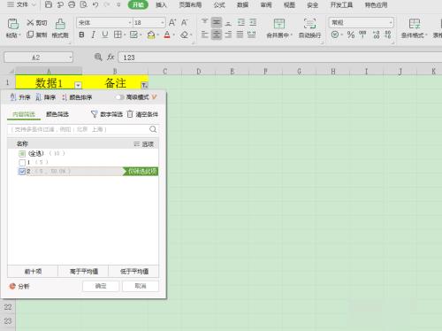
Task: Expand the font color dropdown arrow
Action: pyautogui.click(x=174, y=35)
